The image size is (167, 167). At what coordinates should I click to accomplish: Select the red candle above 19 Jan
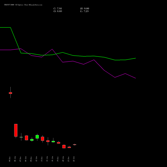(58, 143)
